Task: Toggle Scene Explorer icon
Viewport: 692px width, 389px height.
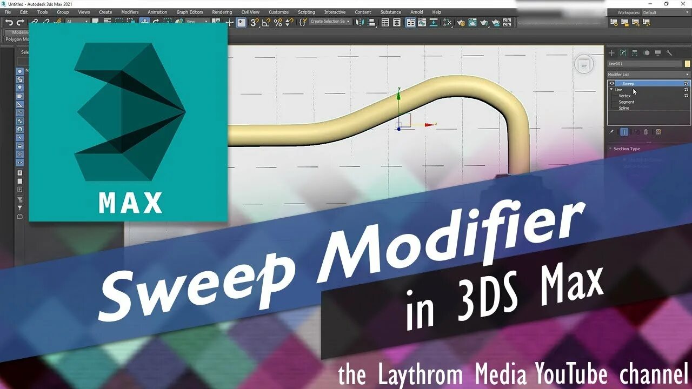Action: pos(385,22)
